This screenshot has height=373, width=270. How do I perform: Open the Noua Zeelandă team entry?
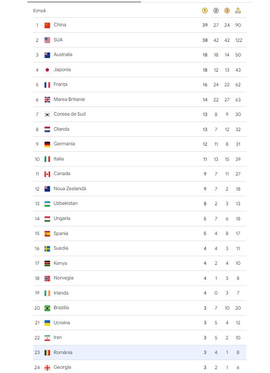coord(70,189)
